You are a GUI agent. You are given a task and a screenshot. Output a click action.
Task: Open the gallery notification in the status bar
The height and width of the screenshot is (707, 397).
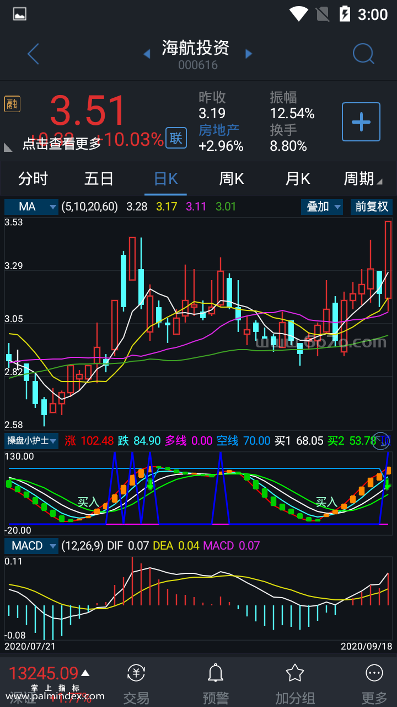[20, 14]
